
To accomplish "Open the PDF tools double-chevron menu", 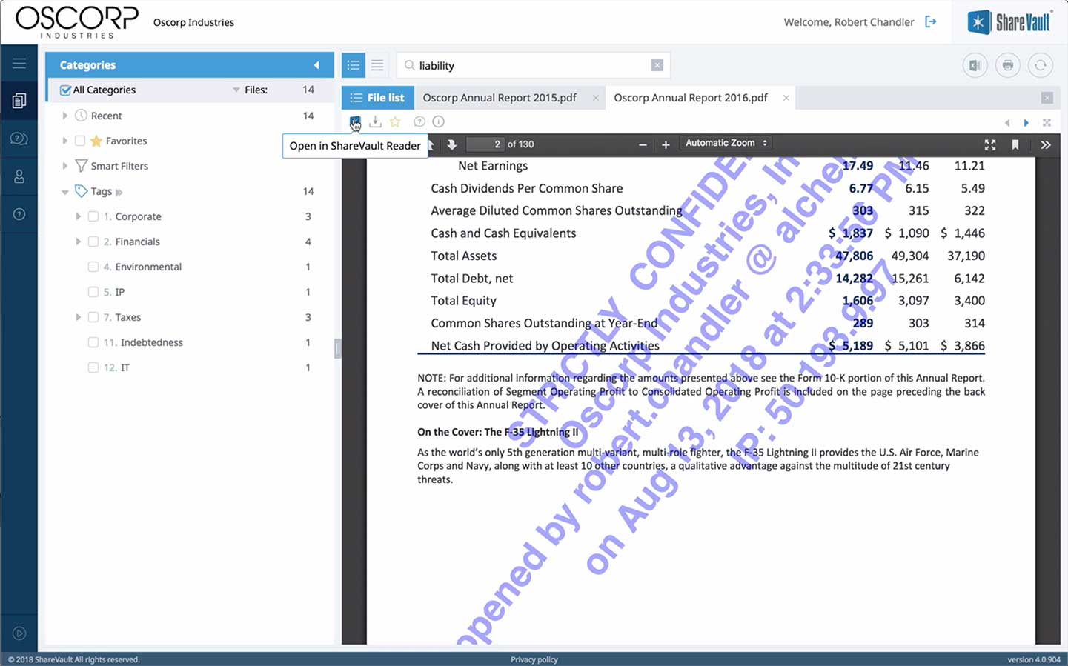I will click(x=1046, y=144).
